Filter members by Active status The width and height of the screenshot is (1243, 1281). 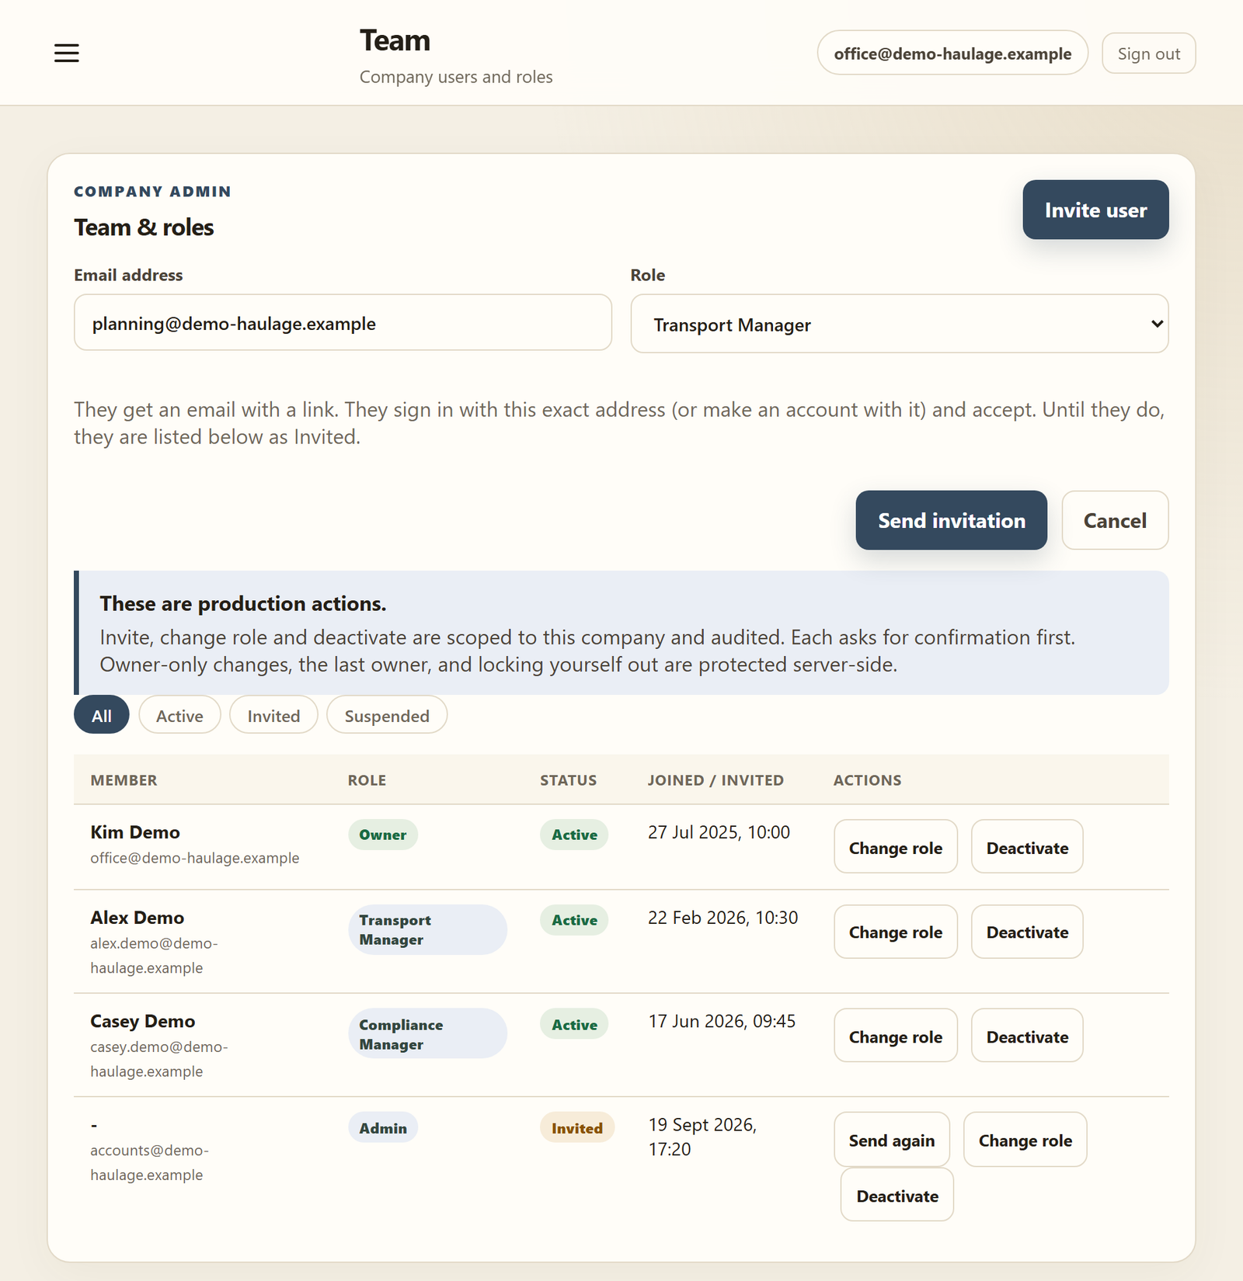click(x=179, y=715)
